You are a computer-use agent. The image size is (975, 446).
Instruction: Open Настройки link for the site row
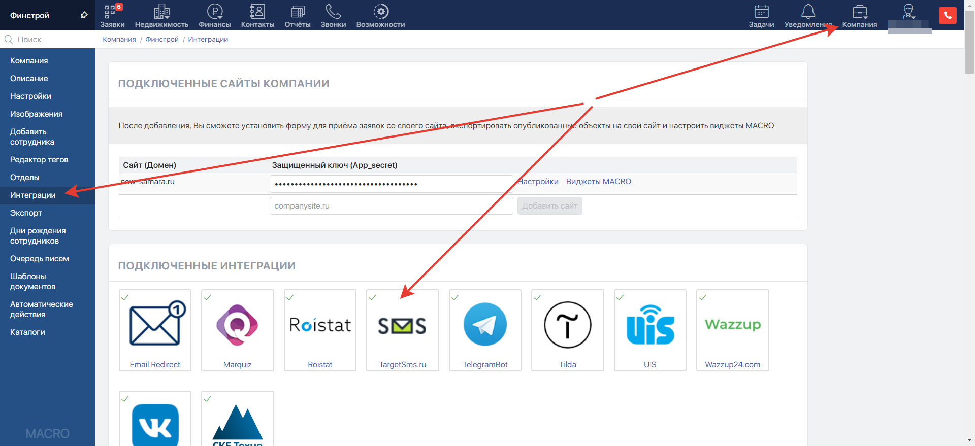pos(538,181)
